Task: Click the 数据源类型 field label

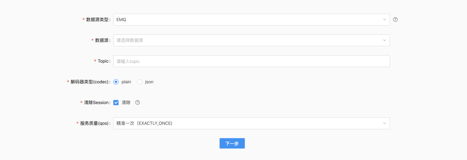Action: coord(97,20)
